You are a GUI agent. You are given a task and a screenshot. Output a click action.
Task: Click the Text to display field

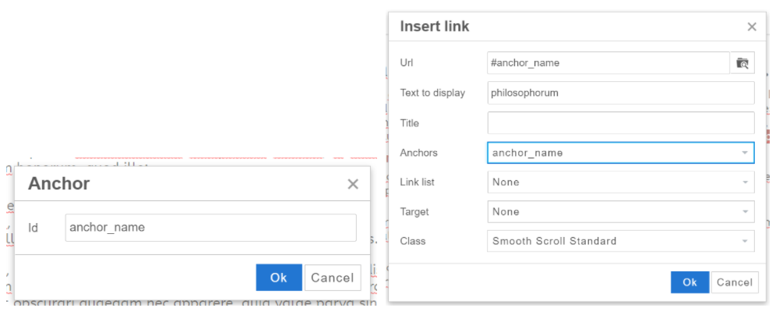pyautogui.click(x=620, y=93)
